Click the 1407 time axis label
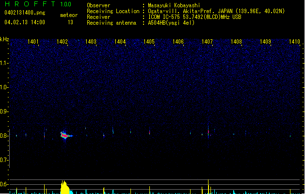This screenshot has height=194, width=305. [207, 42]
